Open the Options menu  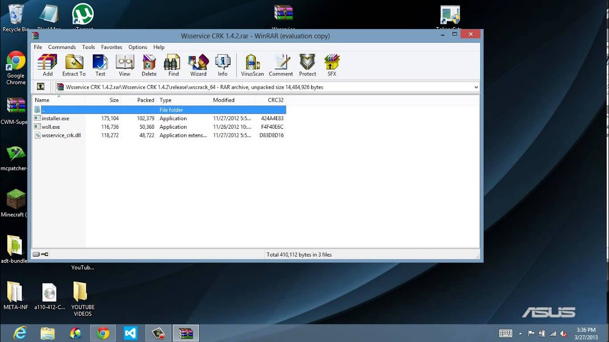[138, 47]
